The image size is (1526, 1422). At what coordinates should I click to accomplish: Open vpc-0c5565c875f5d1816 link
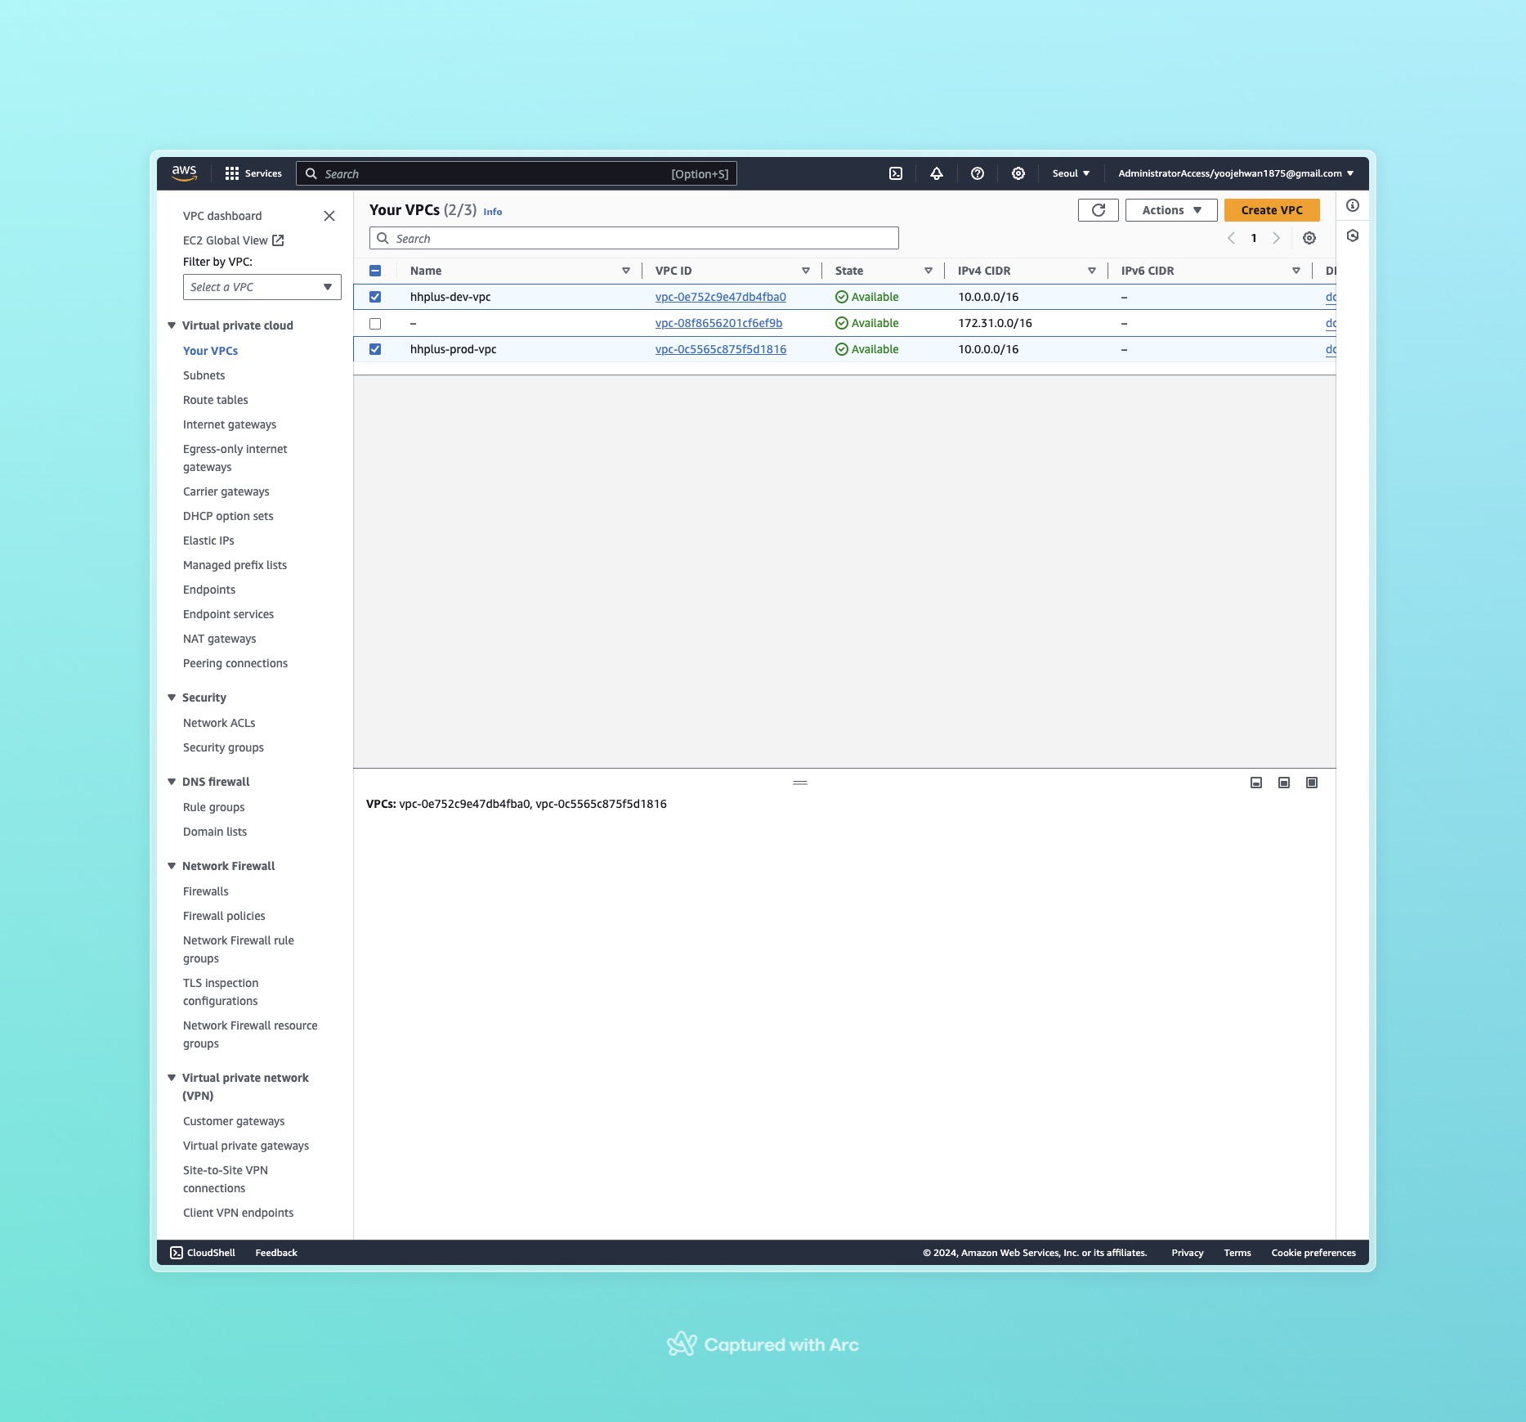click(721, 349)
